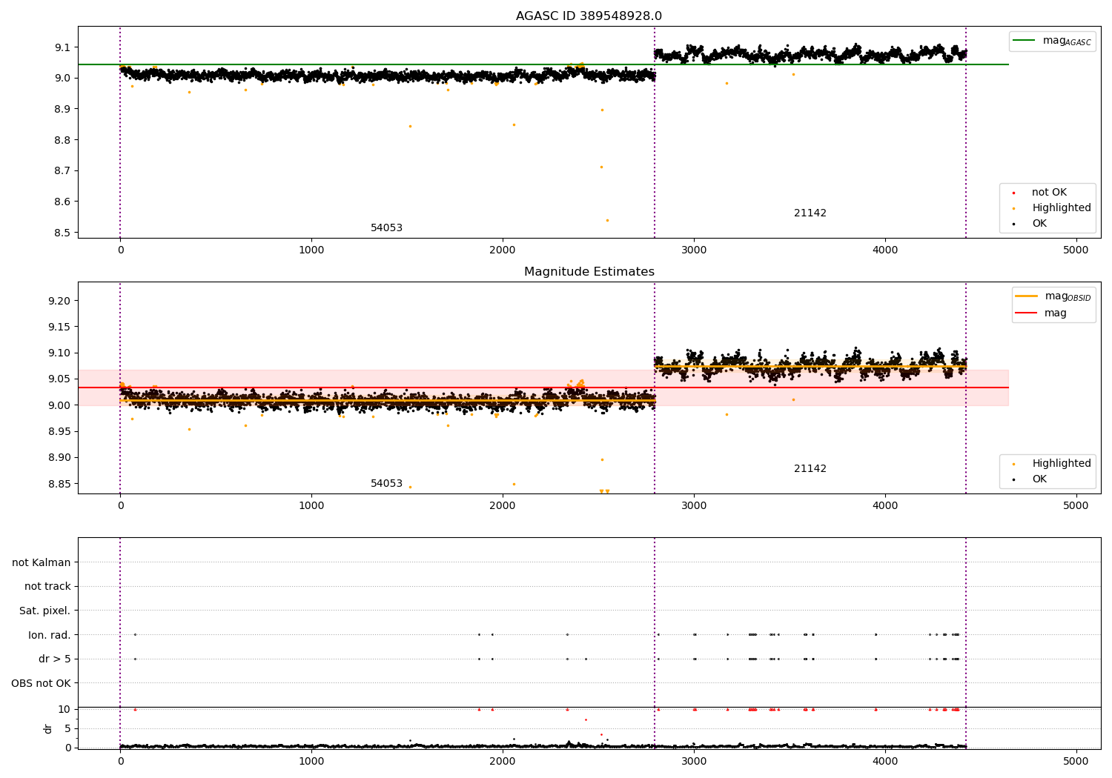
Task: Click the y-axis tick 8.9 in top plot
Action: pos(62,109)
